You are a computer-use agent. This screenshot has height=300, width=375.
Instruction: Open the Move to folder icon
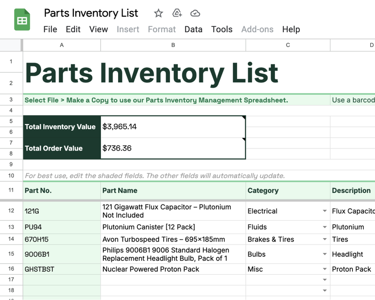pyautogui.click(x=176, y=13)
